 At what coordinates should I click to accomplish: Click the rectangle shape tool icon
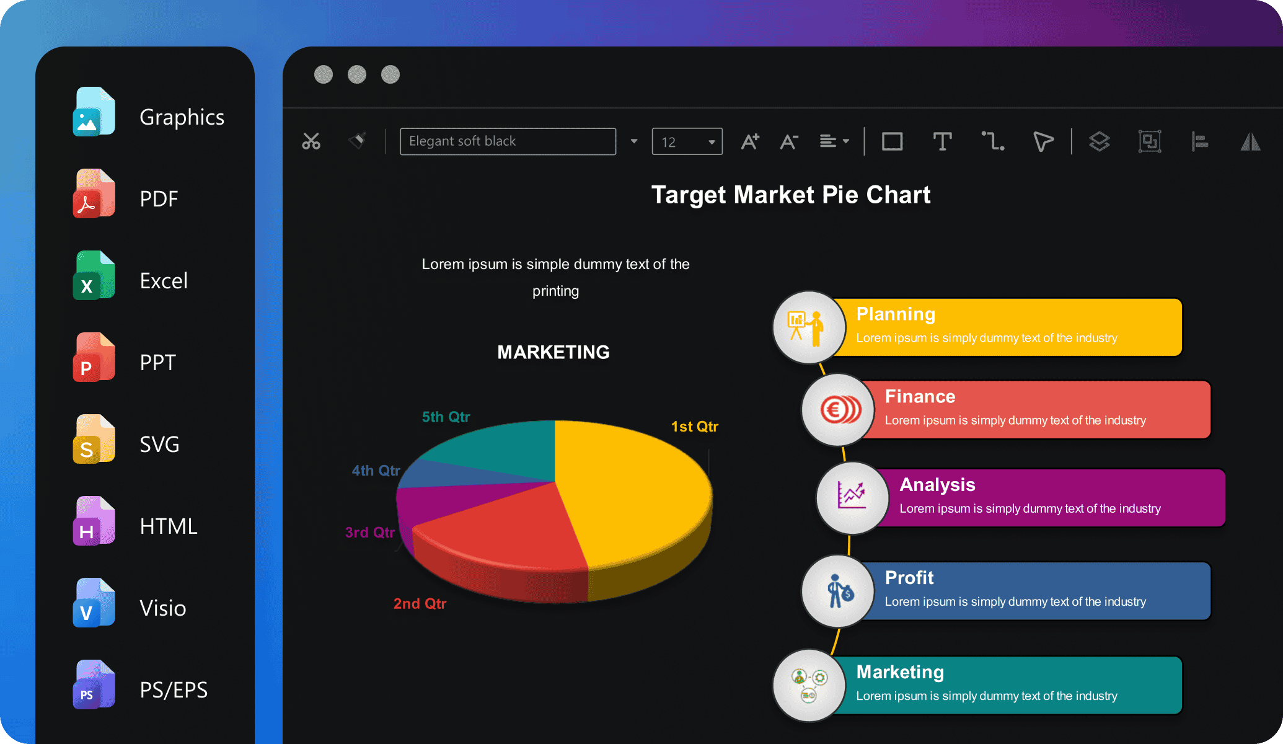[x=891, y=141]
